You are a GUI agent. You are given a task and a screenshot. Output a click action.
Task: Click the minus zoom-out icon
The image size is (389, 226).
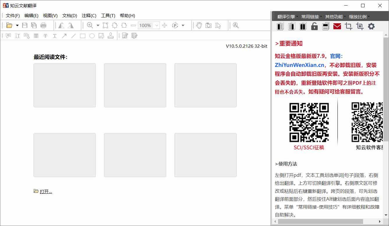133,25
